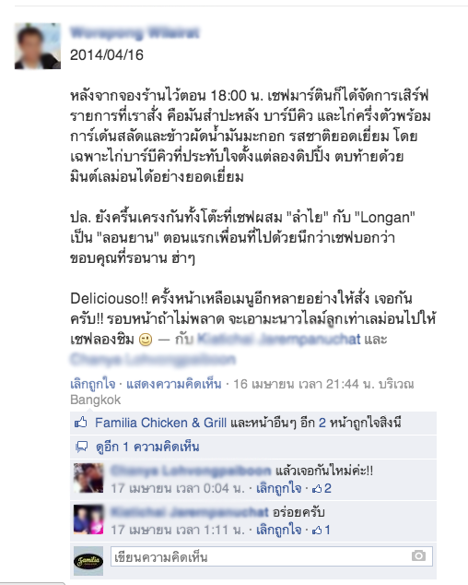468x585 pixels.
Task: Expand the อีก 2 หน้า likes list
Action: point(313,423)
